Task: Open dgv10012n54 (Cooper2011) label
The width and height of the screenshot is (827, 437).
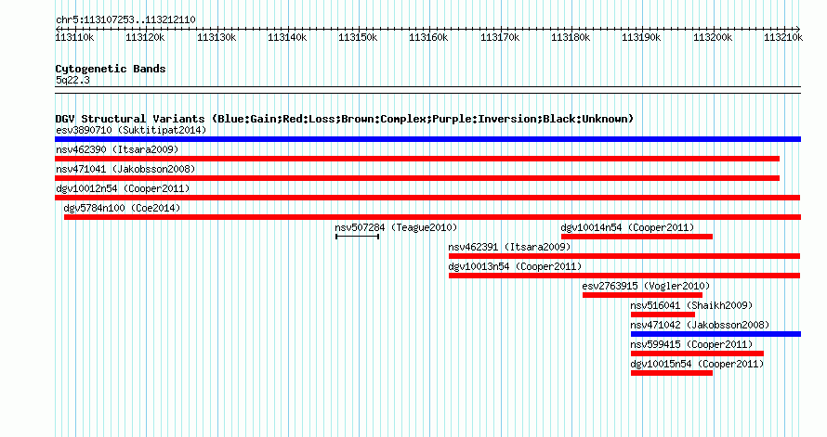Action: click(123, 188)
